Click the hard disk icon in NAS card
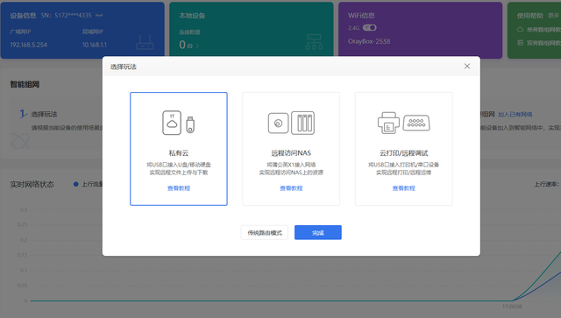Image resolution: width=561 pixels, height=318 pixels. coord(278,123)
